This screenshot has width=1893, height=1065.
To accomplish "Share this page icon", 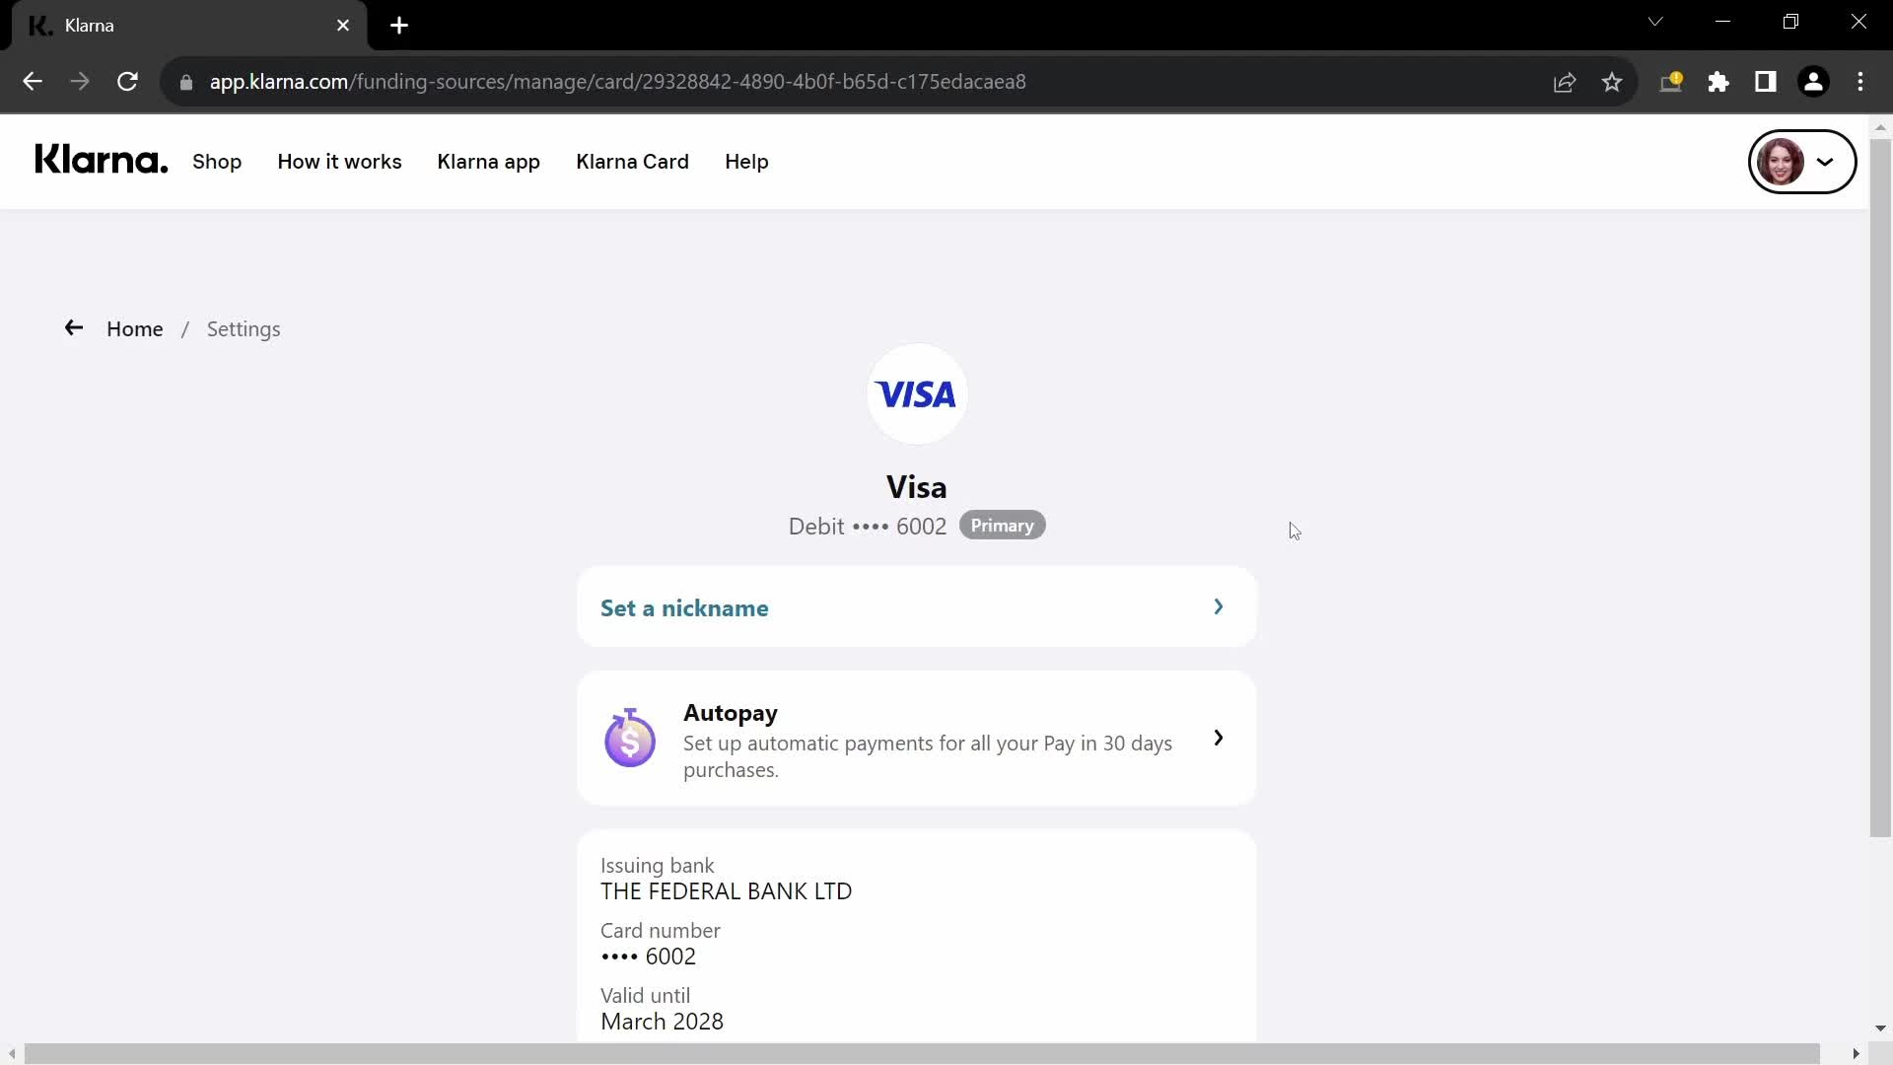I will click(1565, 82).
